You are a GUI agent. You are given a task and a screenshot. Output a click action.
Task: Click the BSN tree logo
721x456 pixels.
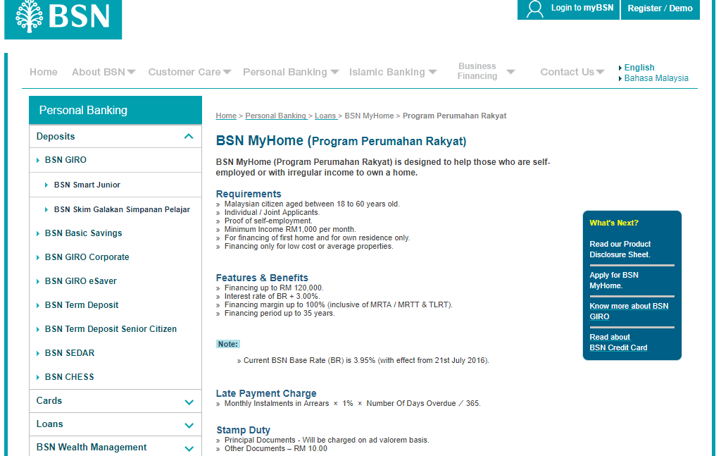[63, 18]
